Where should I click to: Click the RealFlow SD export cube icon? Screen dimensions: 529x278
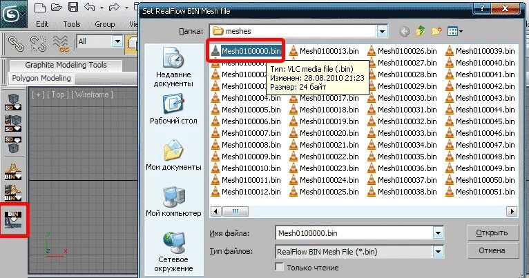tap(13, 102)
